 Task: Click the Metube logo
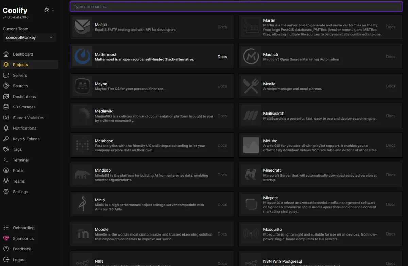tap(251, 145)
